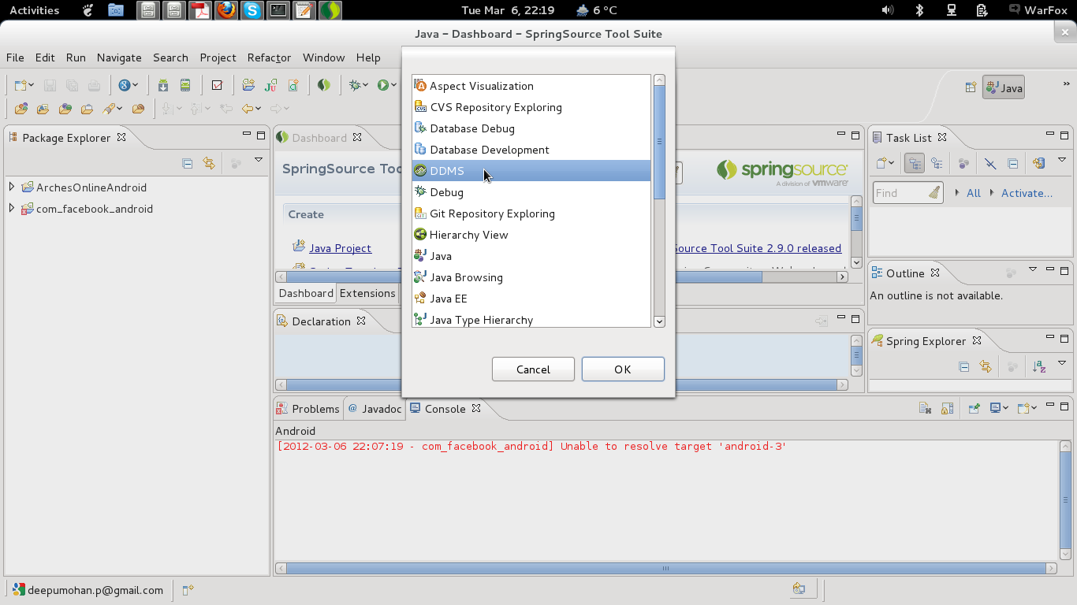1077x605 pixels.
Task: Open Android Virtual Device Manager icon
Action: pos(185,85)
